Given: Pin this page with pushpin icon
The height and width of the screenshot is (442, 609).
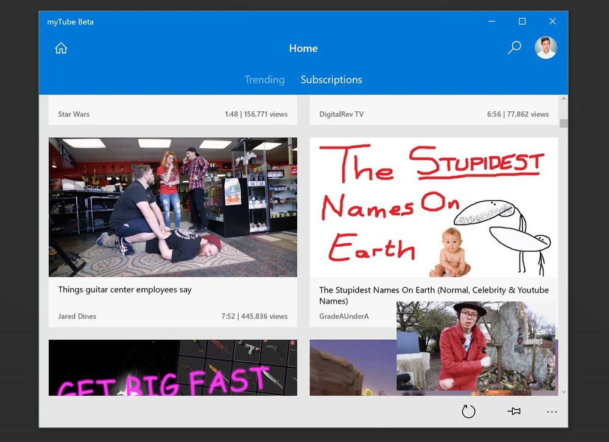Looking at the screenshot, I should (514, 411).
